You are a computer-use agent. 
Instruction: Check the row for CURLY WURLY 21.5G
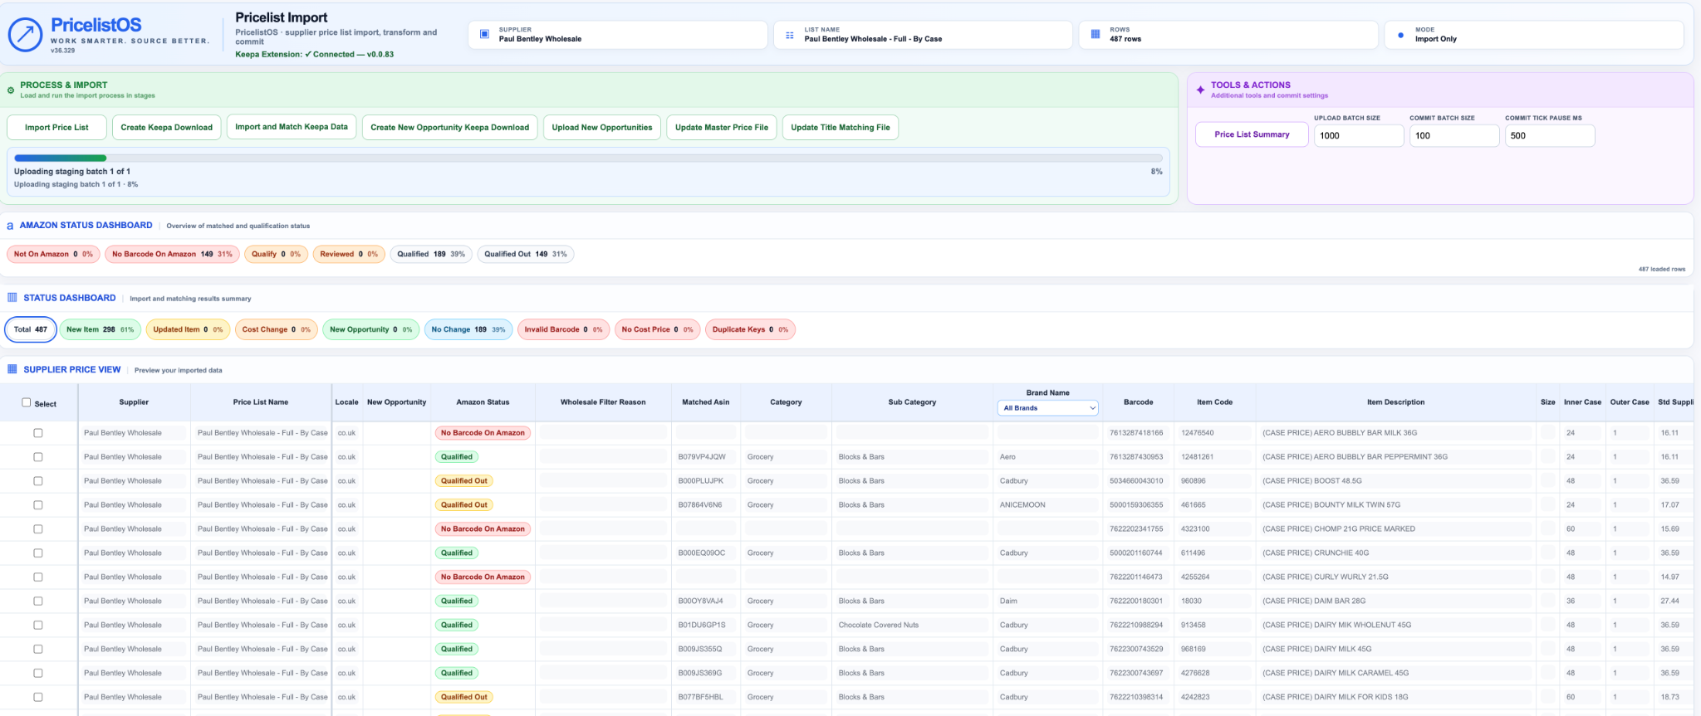[37, 577]
